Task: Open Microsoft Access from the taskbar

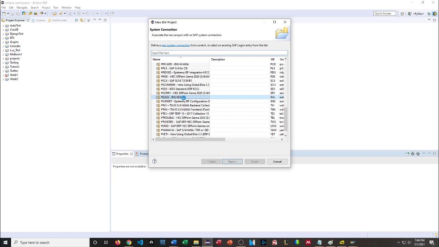Action: 218,242
